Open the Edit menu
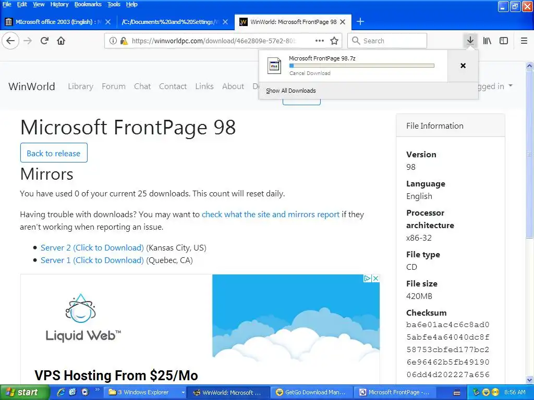The image size is (534, 400). 22,4
